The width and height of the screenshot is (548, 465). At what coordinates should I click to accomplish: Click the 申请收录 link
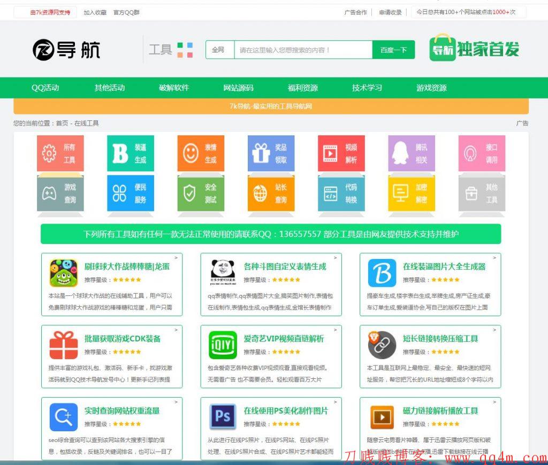click(x=390, y=12)
